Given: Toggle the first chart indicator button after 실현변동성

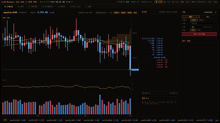Looking at the screenshot, I should [x=116, y=13].
